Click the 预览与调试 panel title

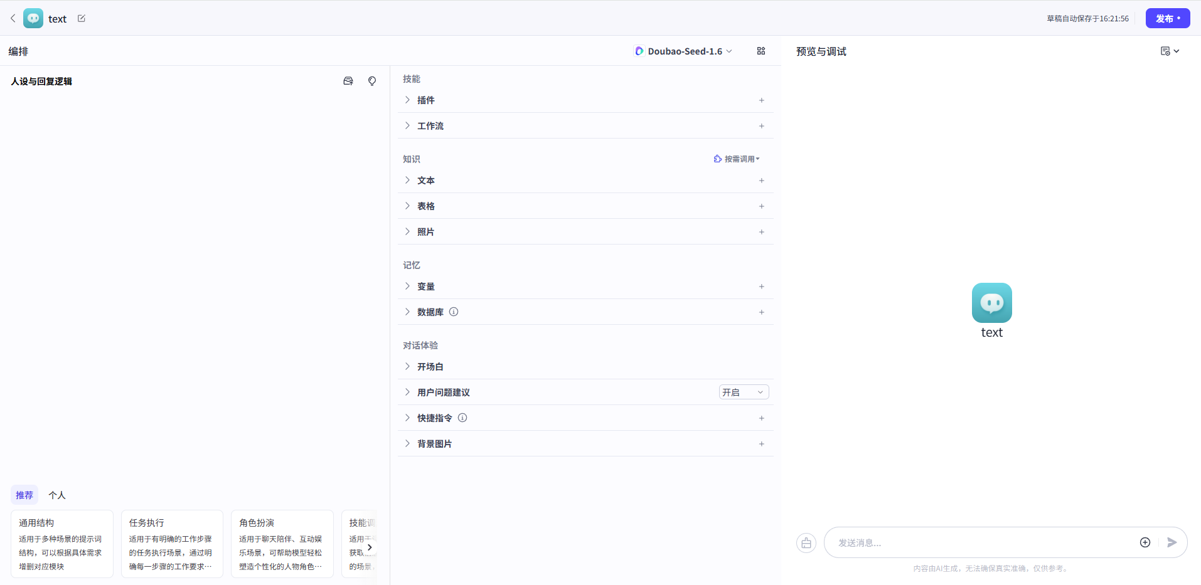coord(821,51)
